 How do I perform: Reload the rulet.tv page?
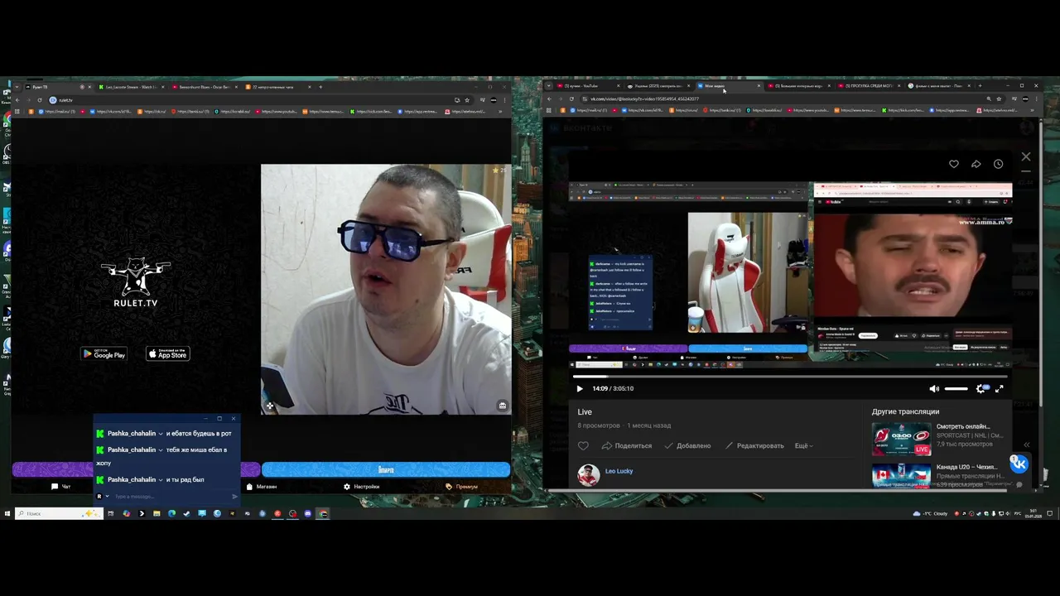coord(39,100)
